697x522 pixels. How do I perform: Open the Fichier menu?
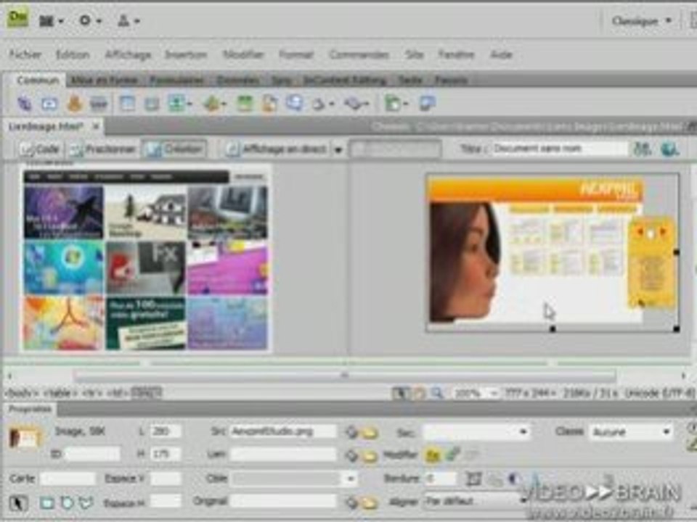[x=25, y=54]
